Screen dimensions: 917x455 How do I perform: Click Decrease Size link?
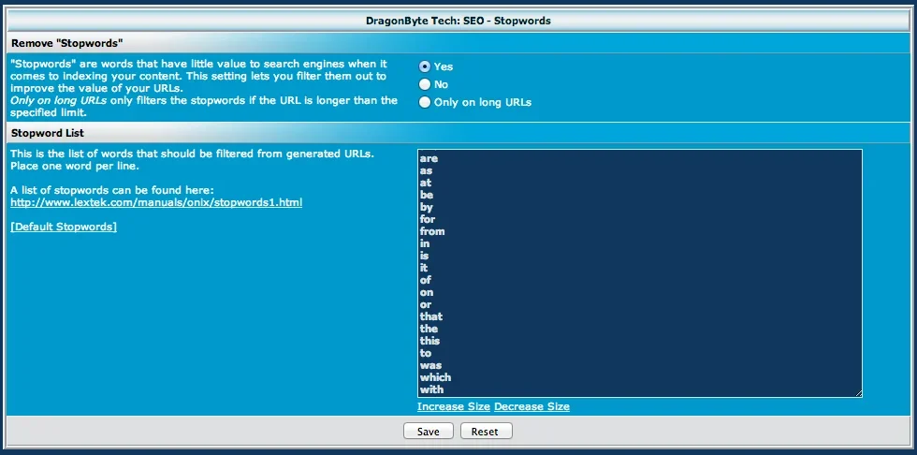[531, 406]
